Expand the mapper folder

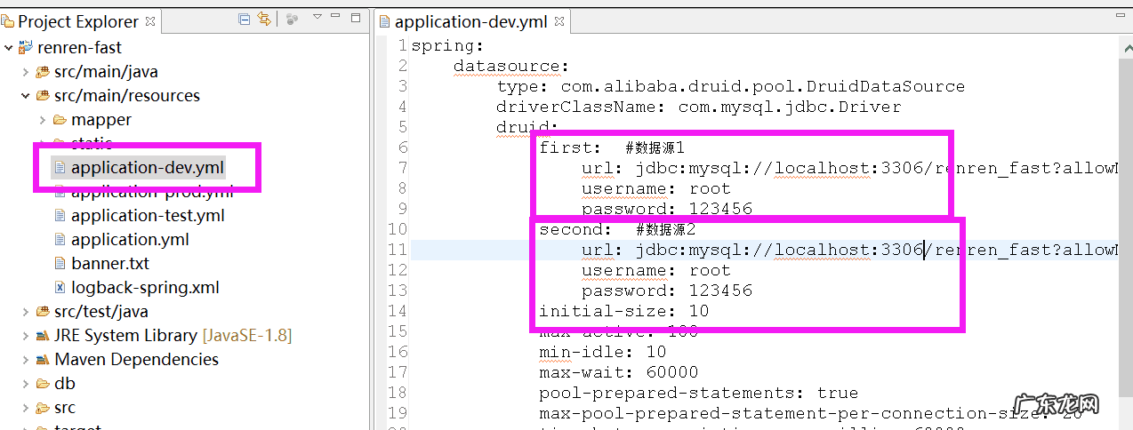[x=43, y=119]
